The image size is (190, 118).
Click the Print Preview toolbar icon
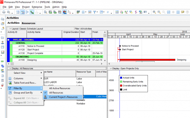(x=9, y=12)
